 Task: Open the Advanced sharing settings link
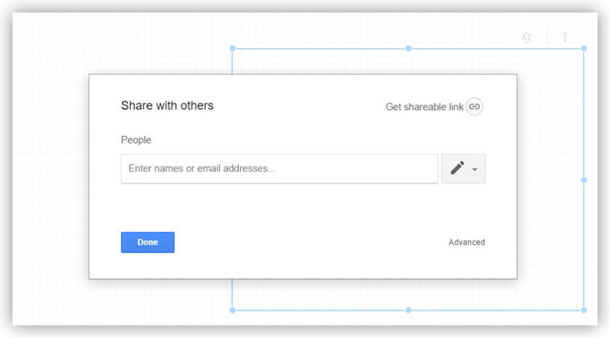467,242
